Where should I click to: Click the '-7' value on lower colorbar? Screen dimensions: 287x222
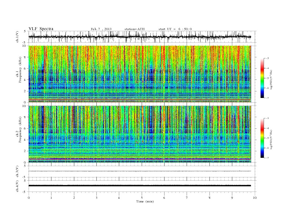tap(267, 158)
